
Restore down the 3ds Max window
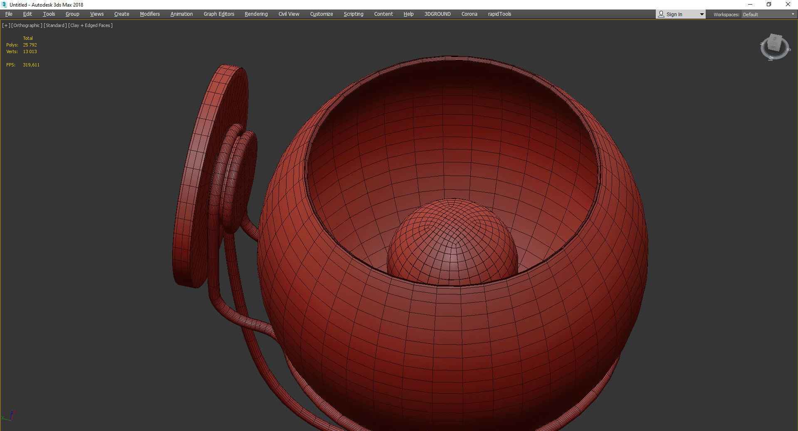[x=769, y=5]
